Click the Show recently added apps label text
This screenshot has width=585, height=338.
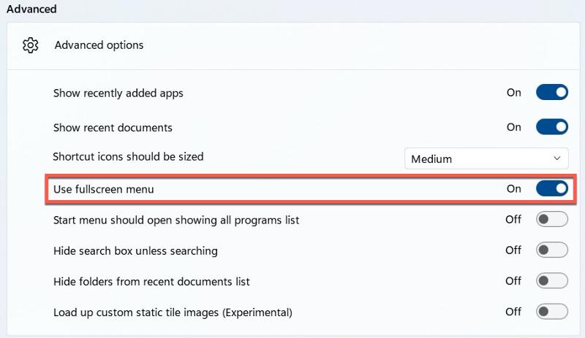pyautogui.click(x=118, y=93)
